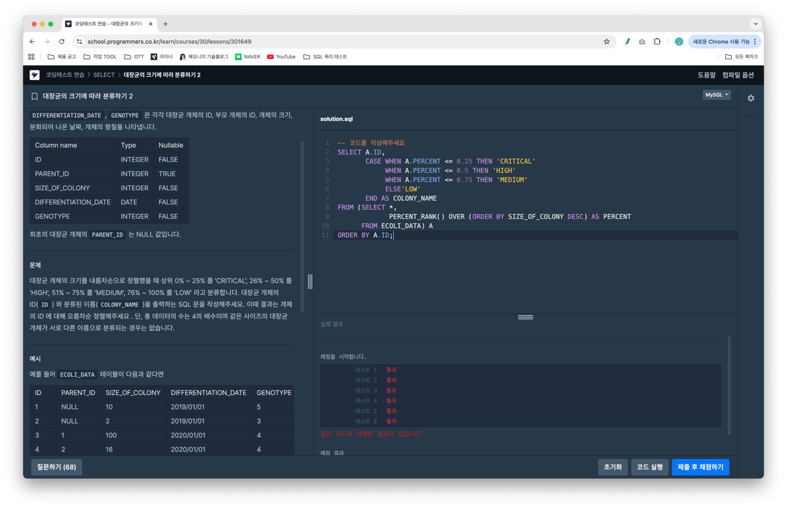Click the DIFFERENTIATION_DATE row in column table

[109, 202]
